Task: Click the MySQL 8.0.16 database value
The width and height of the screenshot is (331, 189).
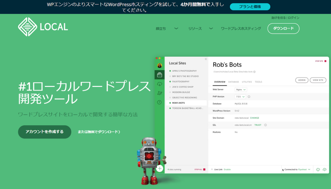Action: [x=241, y=104]
